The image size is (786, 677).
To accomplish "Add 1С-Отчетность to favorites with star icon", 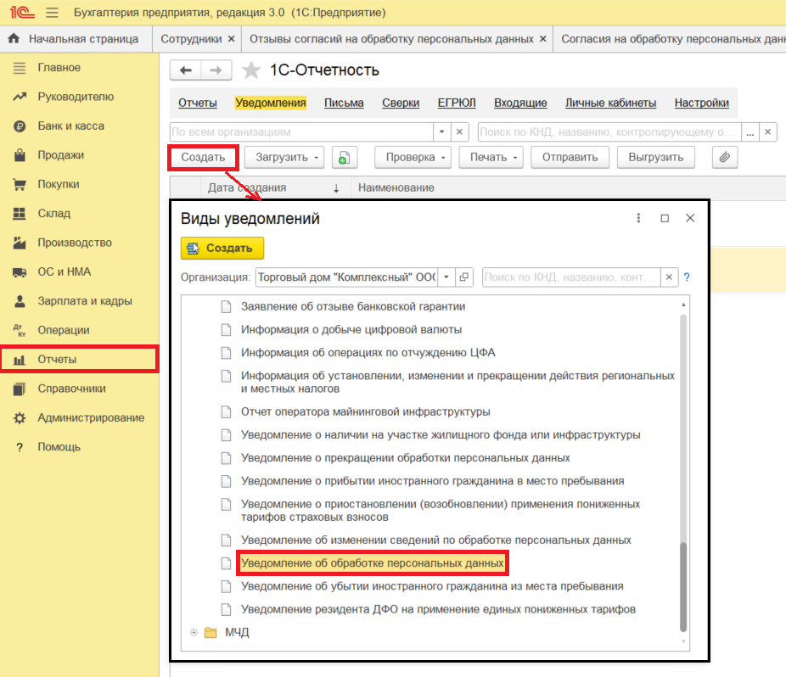I will (x=251, y=70).
